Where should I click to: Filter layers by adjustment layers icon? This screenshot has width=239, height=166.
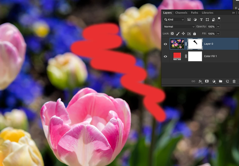pos(195,19)
